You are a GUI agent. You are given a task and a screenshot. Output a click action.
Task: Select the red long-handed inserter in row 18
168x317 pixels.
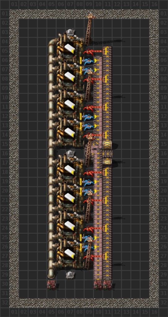click(96, 173)
